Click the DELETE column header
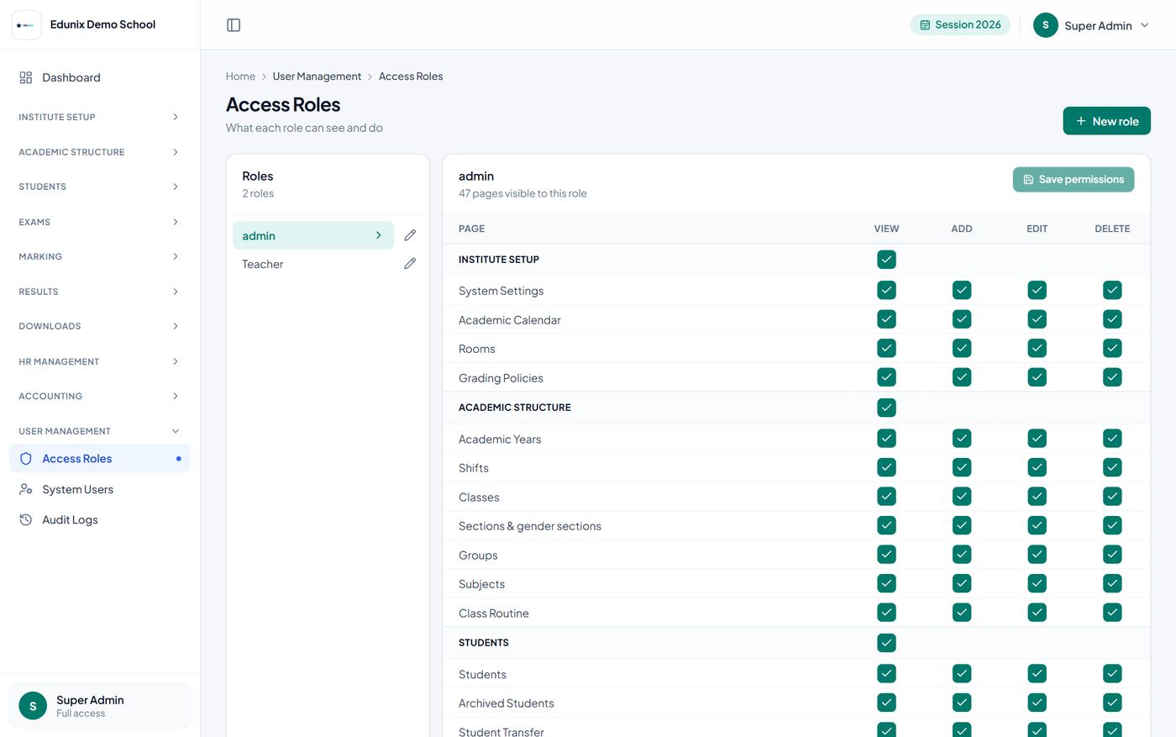Screen dimensions: 1176x737 [x=1112, y=229]
